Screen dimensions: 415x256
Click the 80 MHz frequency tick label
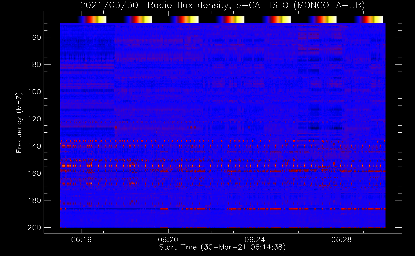pos(37,65)
